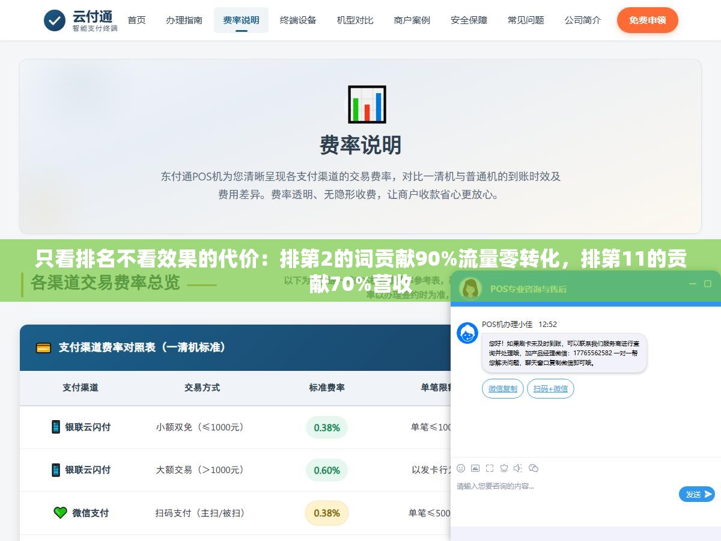Maximize the POS专业咨询与售后 chat window
The height and width of the screenshot is (541, 721).
point(708,284)
